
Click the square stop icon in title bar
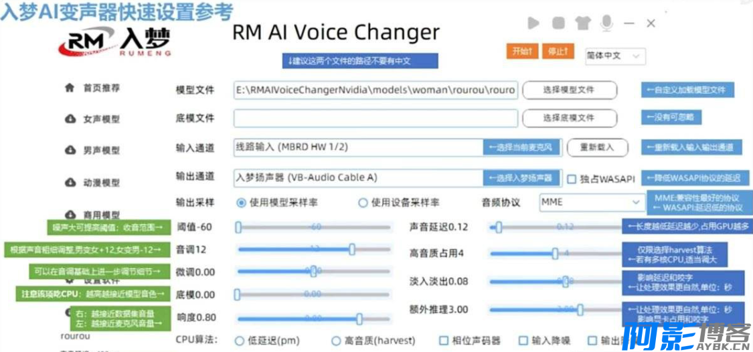point(558,23)
